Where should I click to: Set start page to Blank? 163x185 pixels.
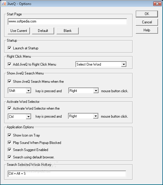coord(67,31)
